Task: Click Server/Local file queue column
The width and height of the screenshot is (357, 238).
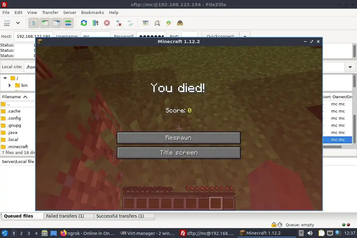Action: [18, 161]
